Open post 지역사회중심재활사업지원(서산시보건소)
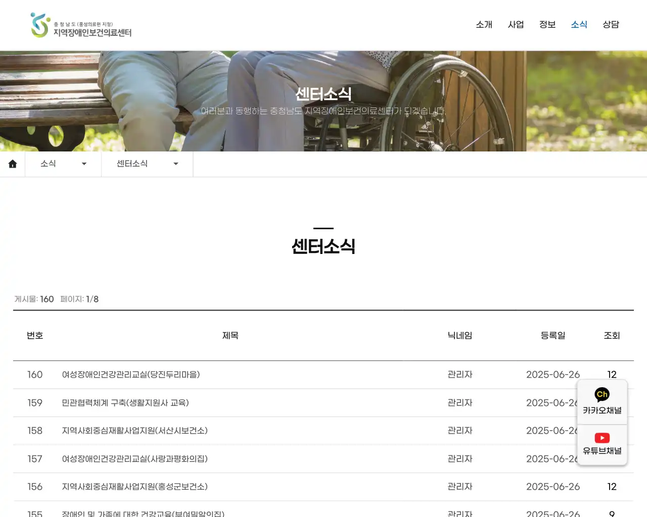This screenshot has width=647, height=517. 134,431
